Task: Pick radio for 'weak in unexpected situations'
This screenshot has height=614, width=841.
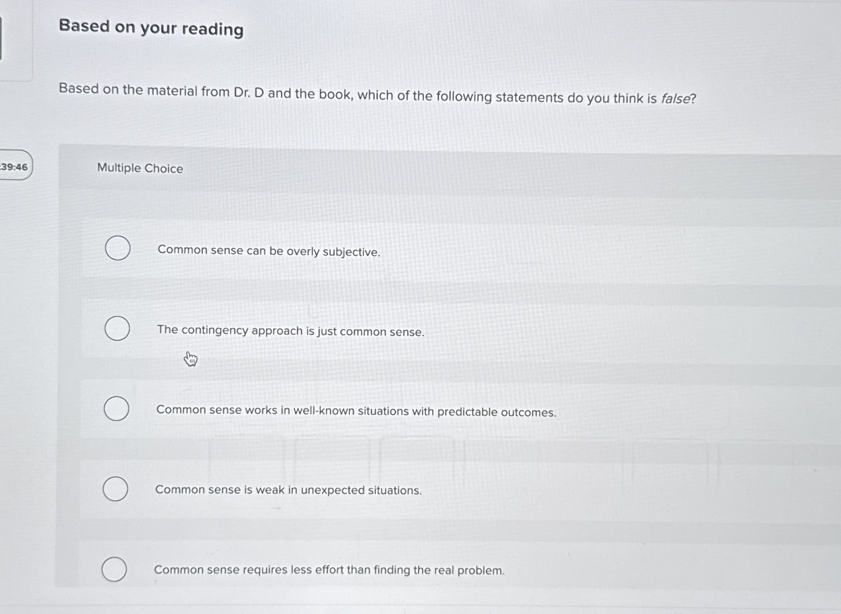Action: point(116,488)
